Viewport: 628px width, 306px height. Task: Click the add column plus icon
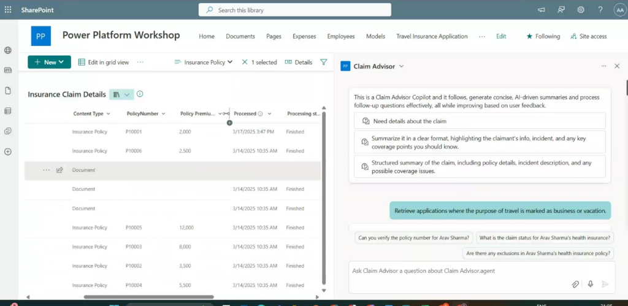229,123
